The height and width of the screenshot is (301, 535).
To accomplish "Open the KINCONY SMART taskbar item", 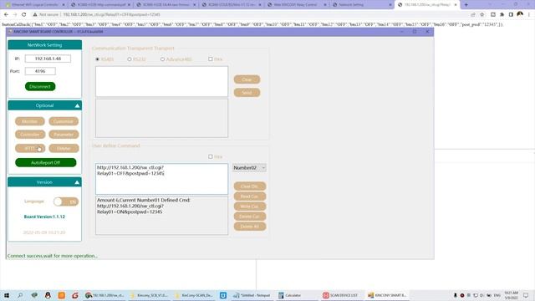I will (x=387, y=295).
